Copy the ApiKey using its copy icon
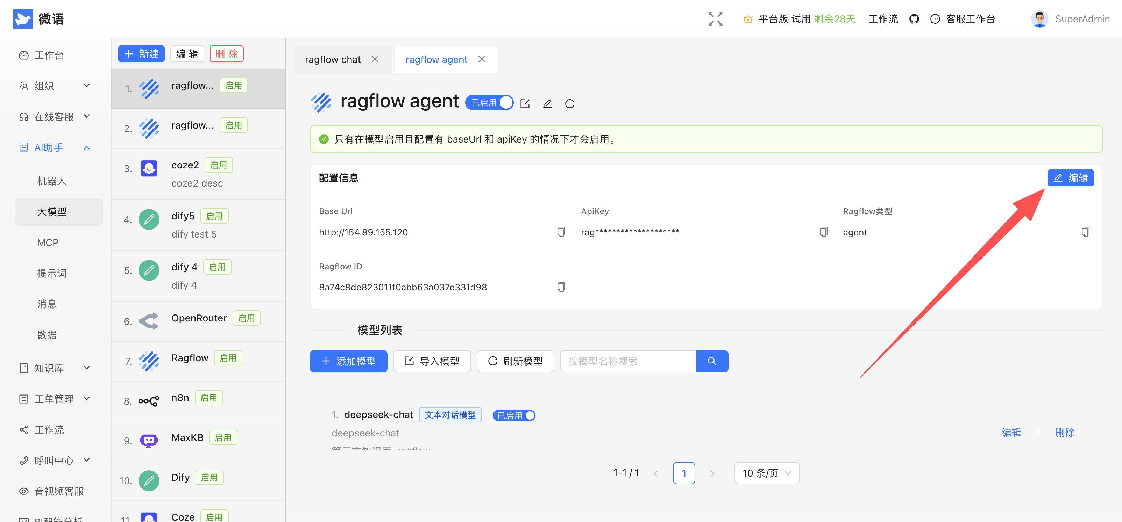 823,231
